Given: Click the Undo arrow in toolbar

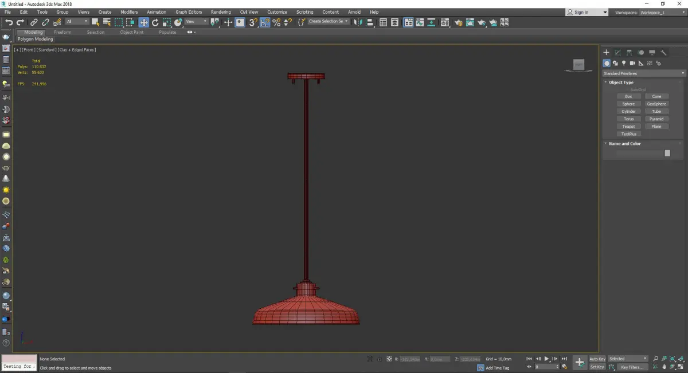Looking at the screenshot, I should [9, 22].
